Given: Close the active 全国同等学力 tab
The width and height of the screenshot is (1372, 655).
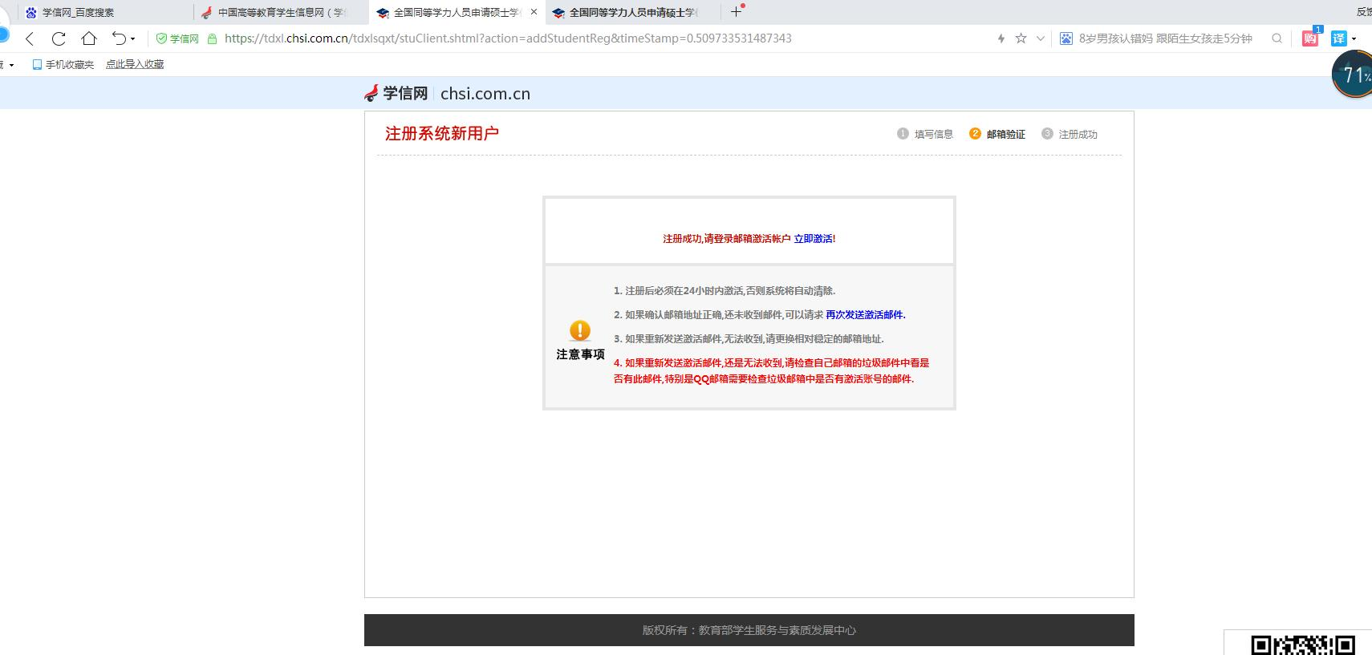Looking at the screenshot, I should [534, 12].
